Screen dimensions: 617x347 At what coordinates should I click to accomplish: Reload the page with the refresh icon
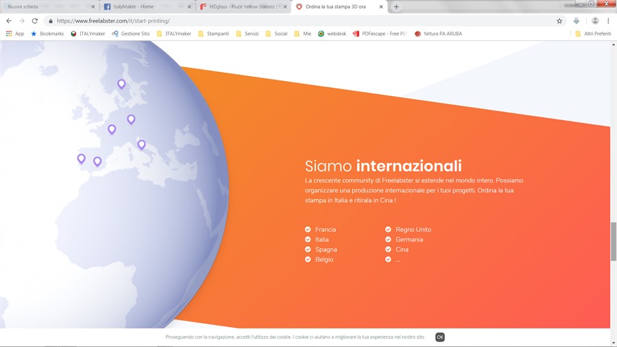pos(35,21)
